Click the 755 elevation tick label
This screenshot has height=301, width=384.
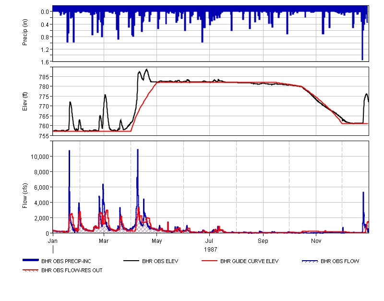pyautogui.click(x=44, y=136)
